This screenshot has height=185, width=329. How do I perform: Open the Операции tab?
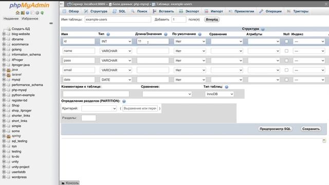pos(270,11)
